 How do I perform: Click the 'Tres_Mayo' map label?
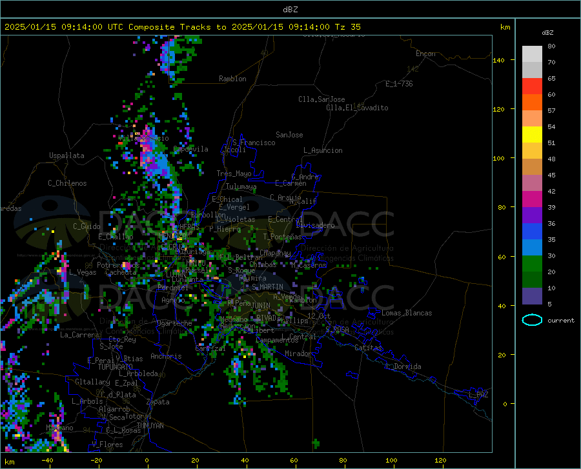tap(234, 174)
